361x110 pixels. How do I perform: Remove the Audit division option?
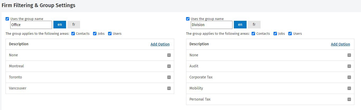coord(349,66)
